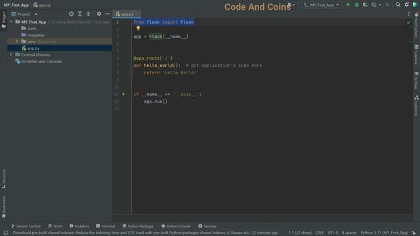Click the JetBrains Toolbox icon at top right
420x236 pixels.
415,5
